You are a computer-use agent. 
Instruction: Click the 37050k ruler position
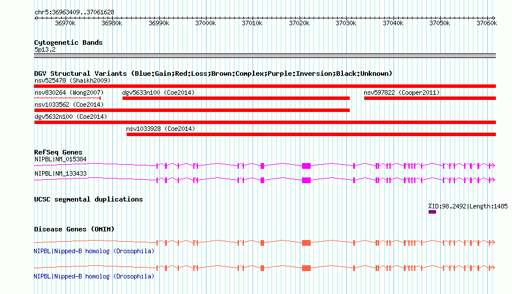[440, 23]
